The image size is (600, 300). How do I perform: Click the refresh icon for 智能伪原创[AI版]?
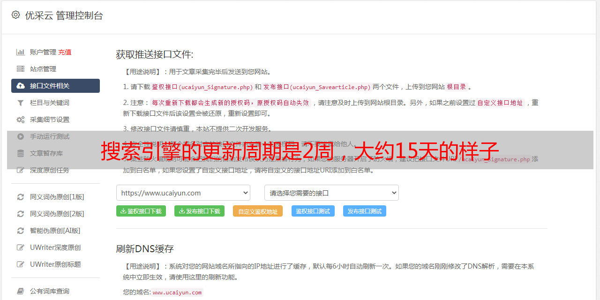pyautogui.click(x=21, y=231)
